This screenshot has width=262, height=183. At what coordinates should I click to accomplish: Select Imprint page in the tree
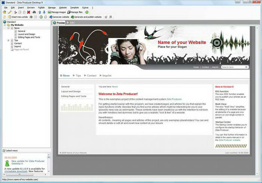pyautogui.click(x=18, y=46)
